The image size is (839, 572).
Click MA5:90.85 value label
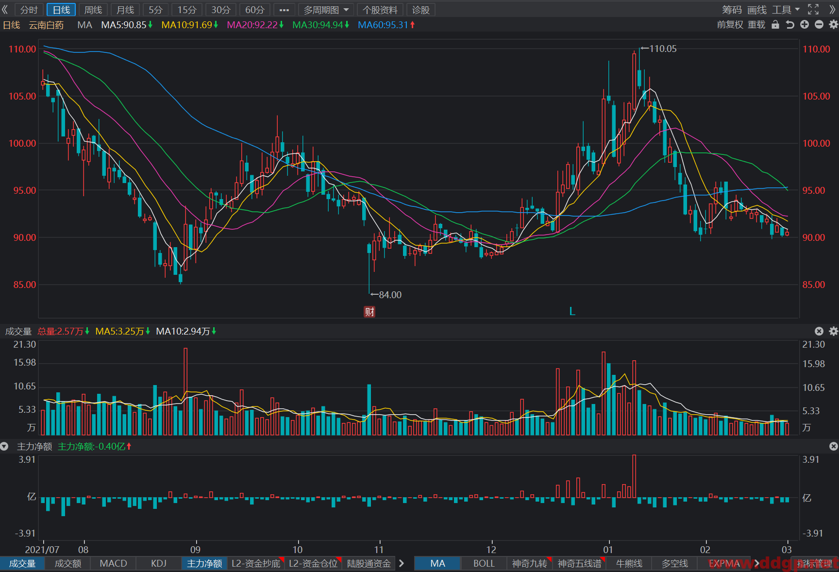click(x=126, y=25)
